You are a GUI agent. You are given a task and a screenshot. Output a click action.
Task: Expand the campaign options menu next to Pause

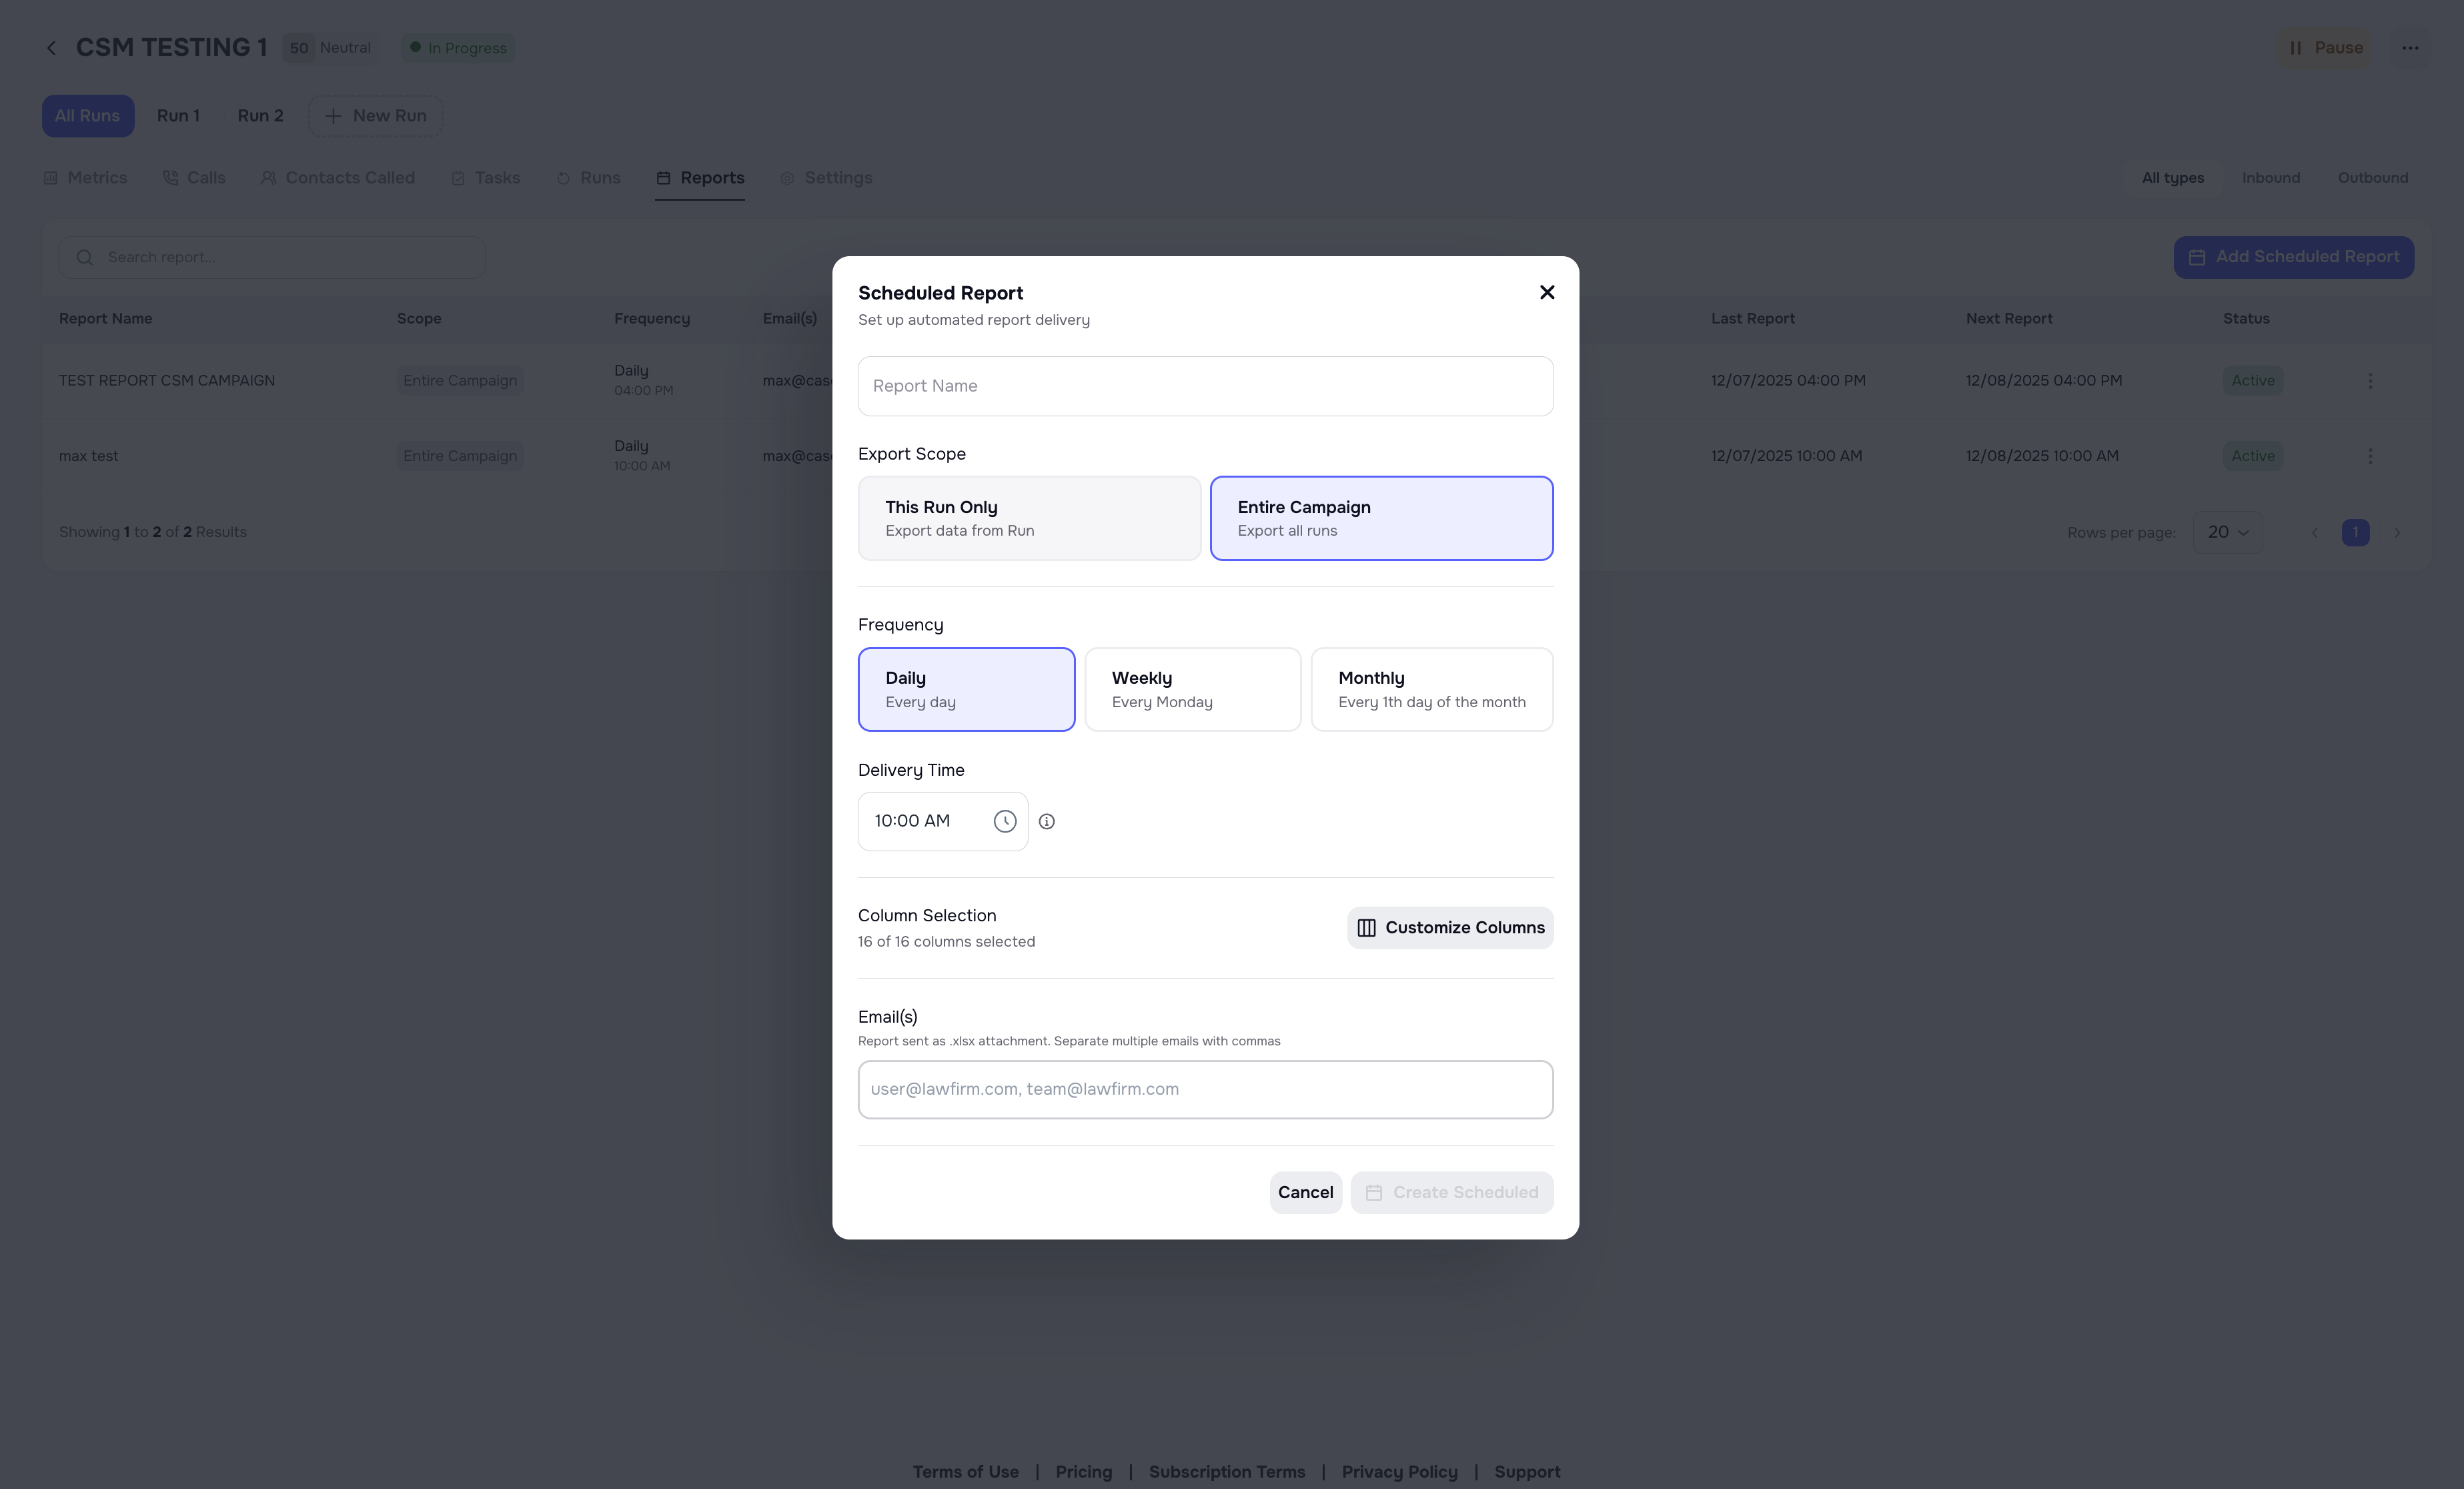pyautogui.click(x=2411, y=47)
